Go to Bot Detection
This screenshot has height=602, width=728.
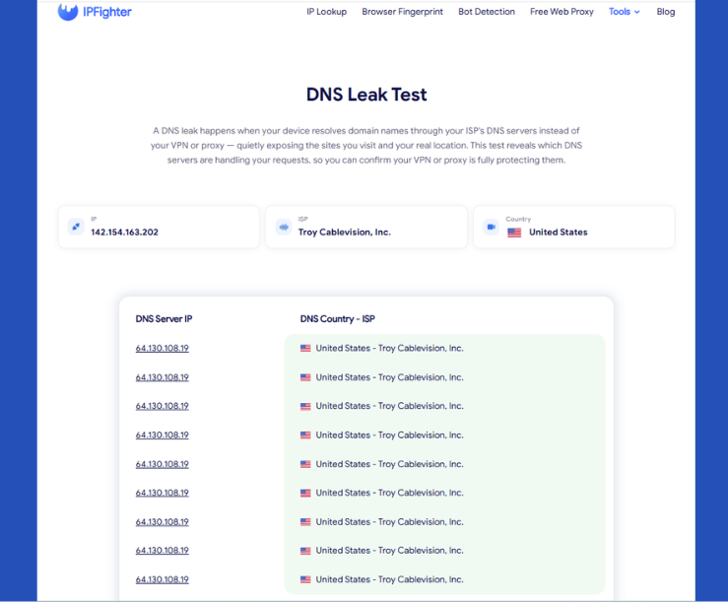pyautogui.click(x=487, y=12)
